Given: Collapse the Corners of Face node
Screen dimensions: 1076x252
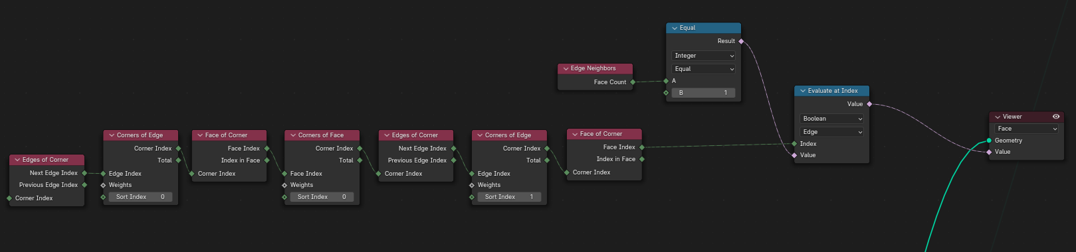Looking at the screenshot, I should pyautogui.click(x=293, y=135).
